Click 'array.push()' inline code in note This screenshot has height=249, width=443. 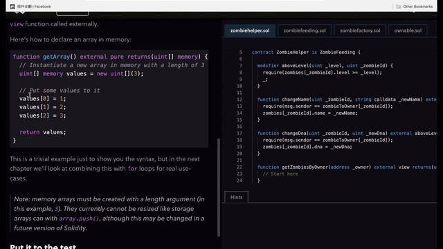(79, 219)
